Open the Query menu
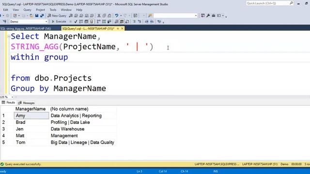310x174 pixels. point(27,10)
